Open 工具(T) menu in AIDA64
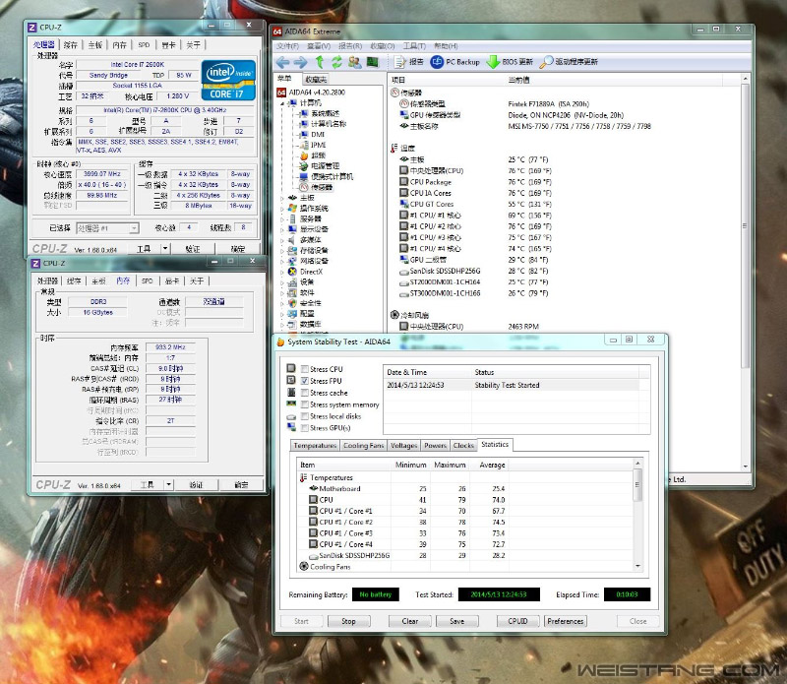 (414, 46)
